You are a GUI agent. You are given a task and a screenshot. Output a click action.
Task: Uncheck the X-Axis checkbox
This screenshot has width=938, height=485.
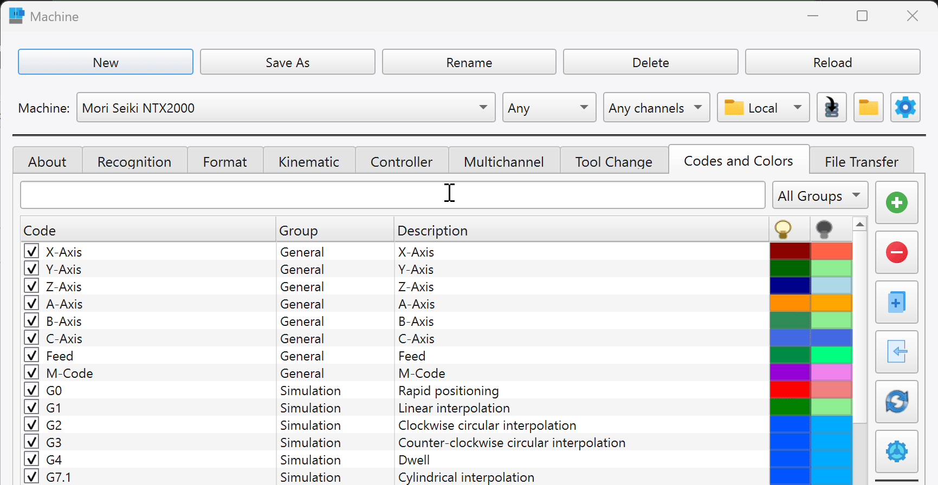click(32, 251)
